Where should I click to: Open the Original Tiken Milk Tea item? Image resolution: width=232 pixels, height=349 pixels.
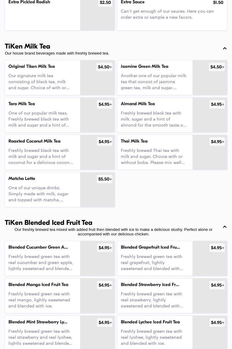point(60,77)
